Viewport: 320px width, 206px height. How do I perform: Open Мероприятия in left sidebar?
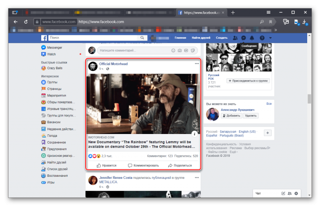tap(54, 95)
